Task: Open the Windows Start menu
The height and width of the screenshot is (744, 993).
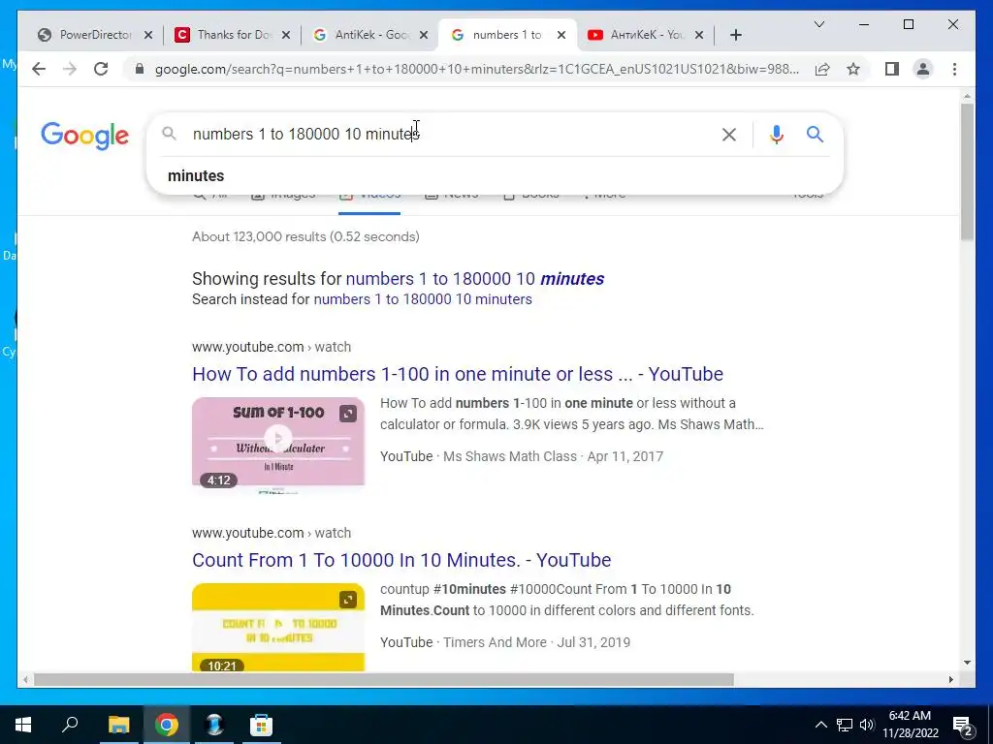Action: (23, 725)
